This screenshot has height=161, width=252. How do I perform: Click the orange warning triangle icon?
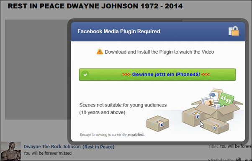[100, 52]
